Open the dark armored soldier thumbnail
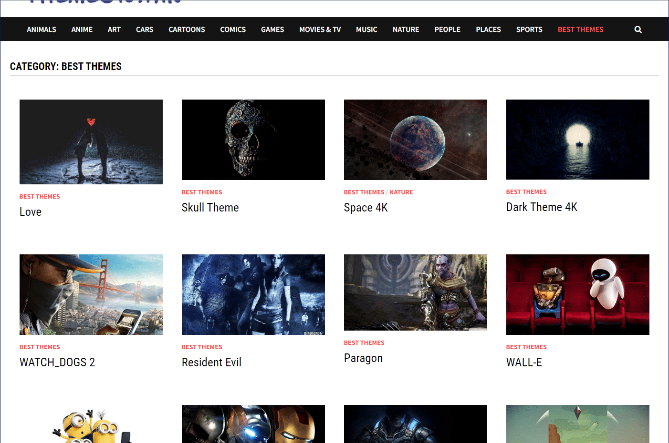This screenshot has height=443, width=669. click(x=416, y=424)
